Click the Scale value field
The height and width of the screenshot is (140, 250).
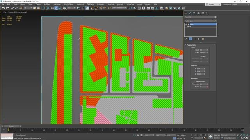203,52
